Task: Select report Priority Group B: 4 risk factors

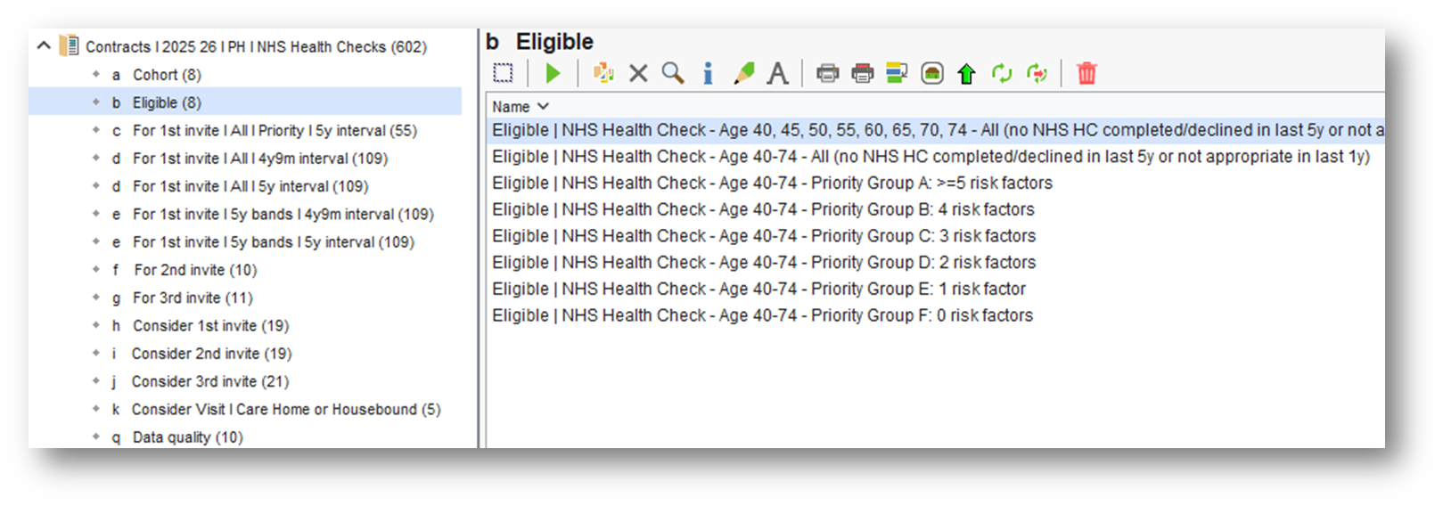Action: (x=763, y=209)
